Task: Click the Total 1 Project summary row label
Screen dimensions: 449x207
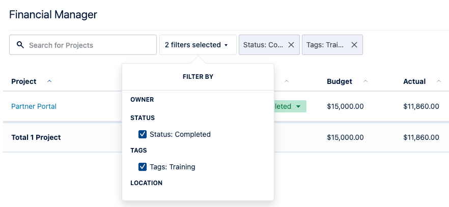Action: (x=36, y=137)
